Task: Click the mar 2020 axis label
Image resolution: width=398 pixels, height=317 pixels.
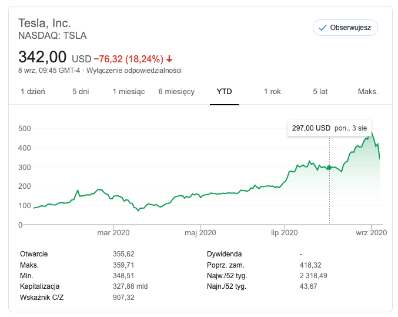Action: click(x=113, y=233)
